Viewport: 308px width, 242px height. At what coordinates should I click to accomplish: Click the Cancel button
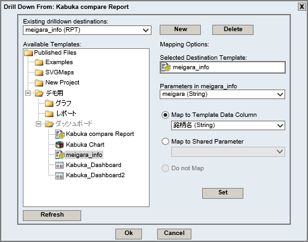coord(174,234)
